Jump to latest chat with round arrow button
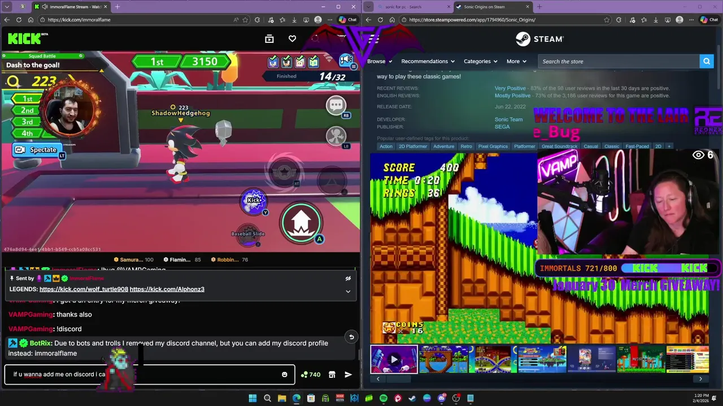Viewport: 723px width, 406px height. tap(351, 337)
